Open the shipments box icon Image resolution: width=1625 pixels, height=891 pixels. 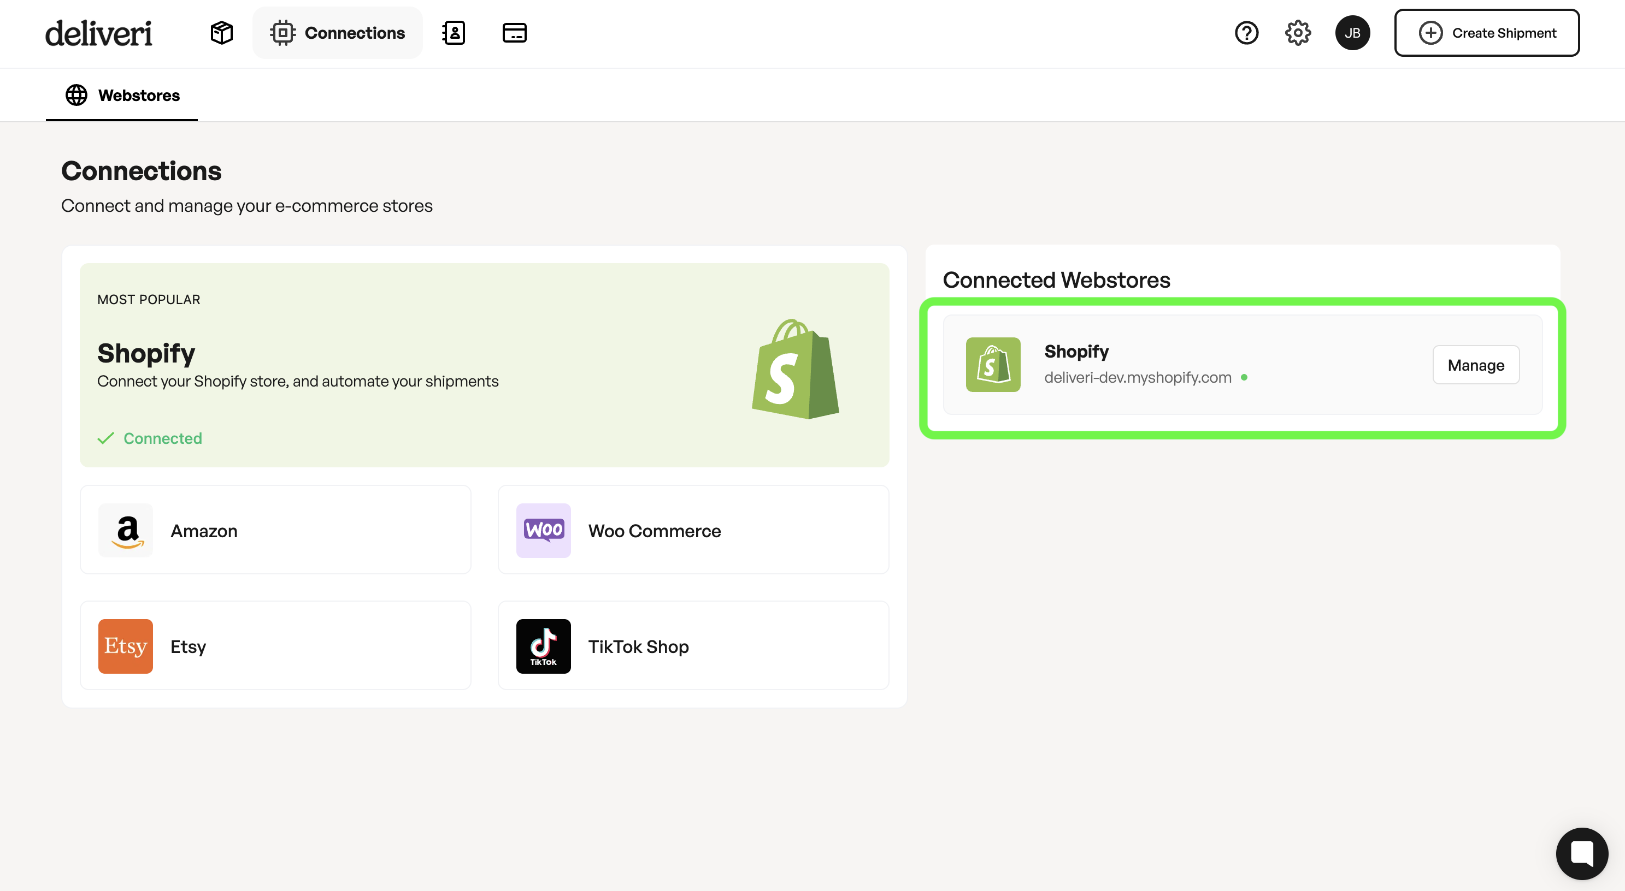[x=221, y=33]
